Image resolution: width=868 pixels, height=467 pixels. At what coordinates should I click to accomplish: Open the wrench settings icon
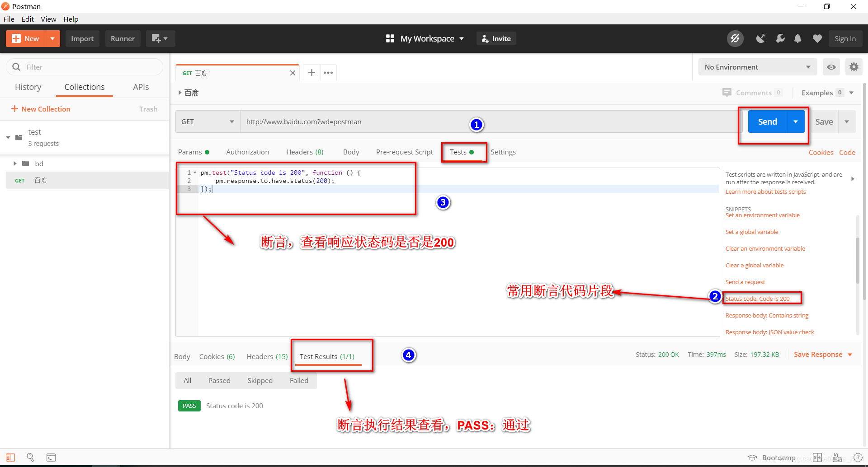click(780, 39)
